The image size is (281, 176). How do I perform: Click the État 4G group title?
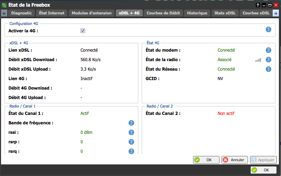click(153, 43)
